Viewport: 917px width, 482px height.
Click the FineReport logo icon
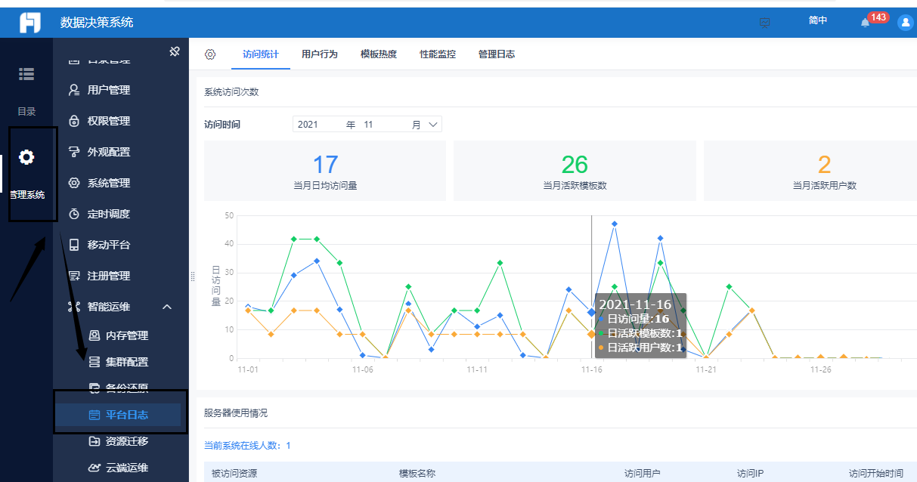[29, 23]
